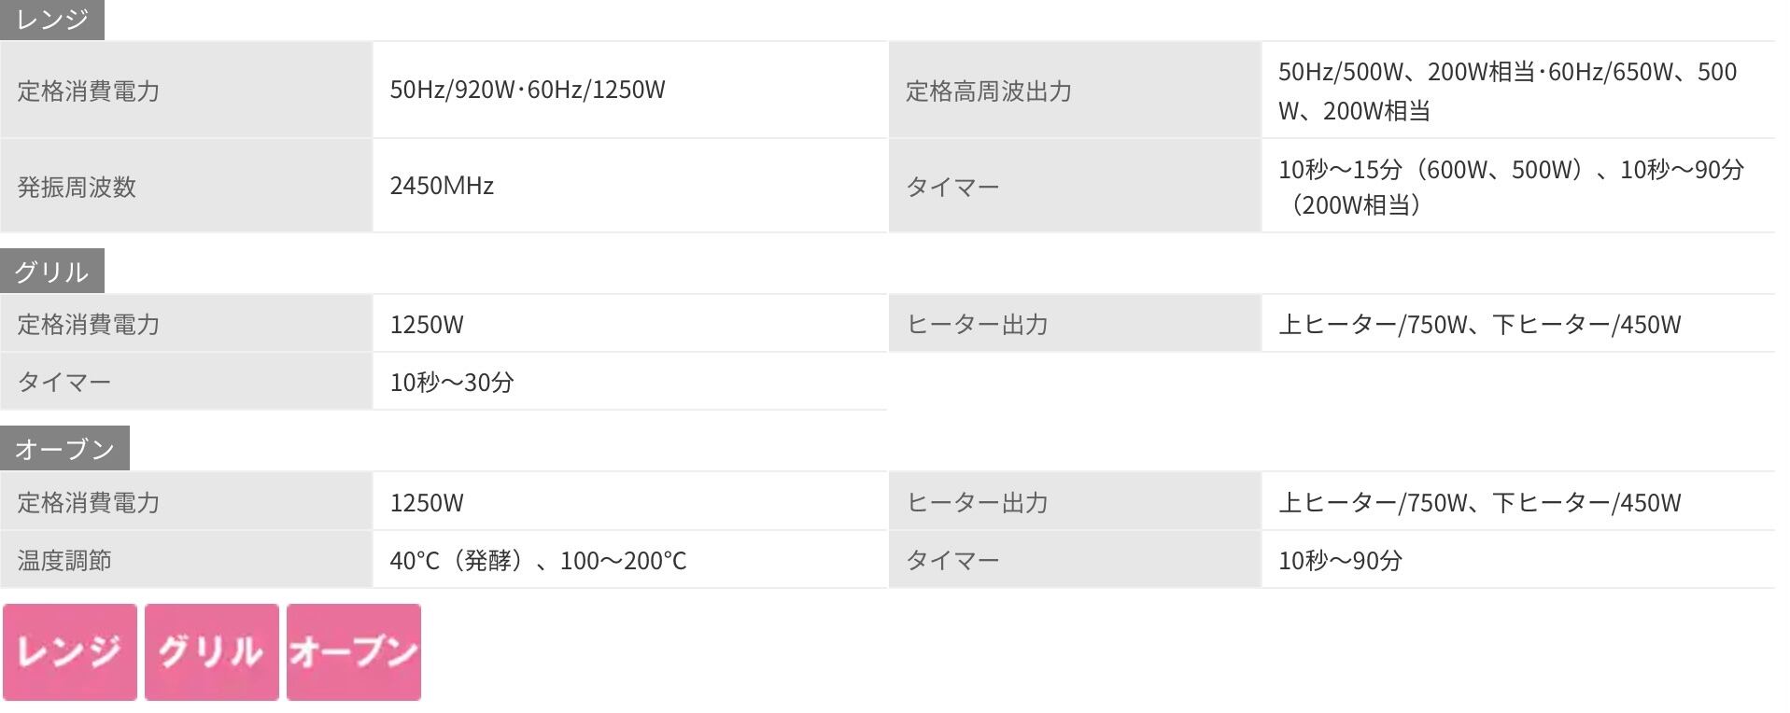
Task: Click ヒーター出力 label in the オーブン section
Action: [977, 502]
